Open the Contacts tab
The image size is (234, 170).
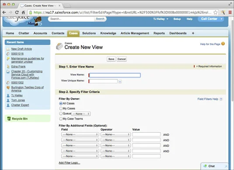(x=58, y=33)
